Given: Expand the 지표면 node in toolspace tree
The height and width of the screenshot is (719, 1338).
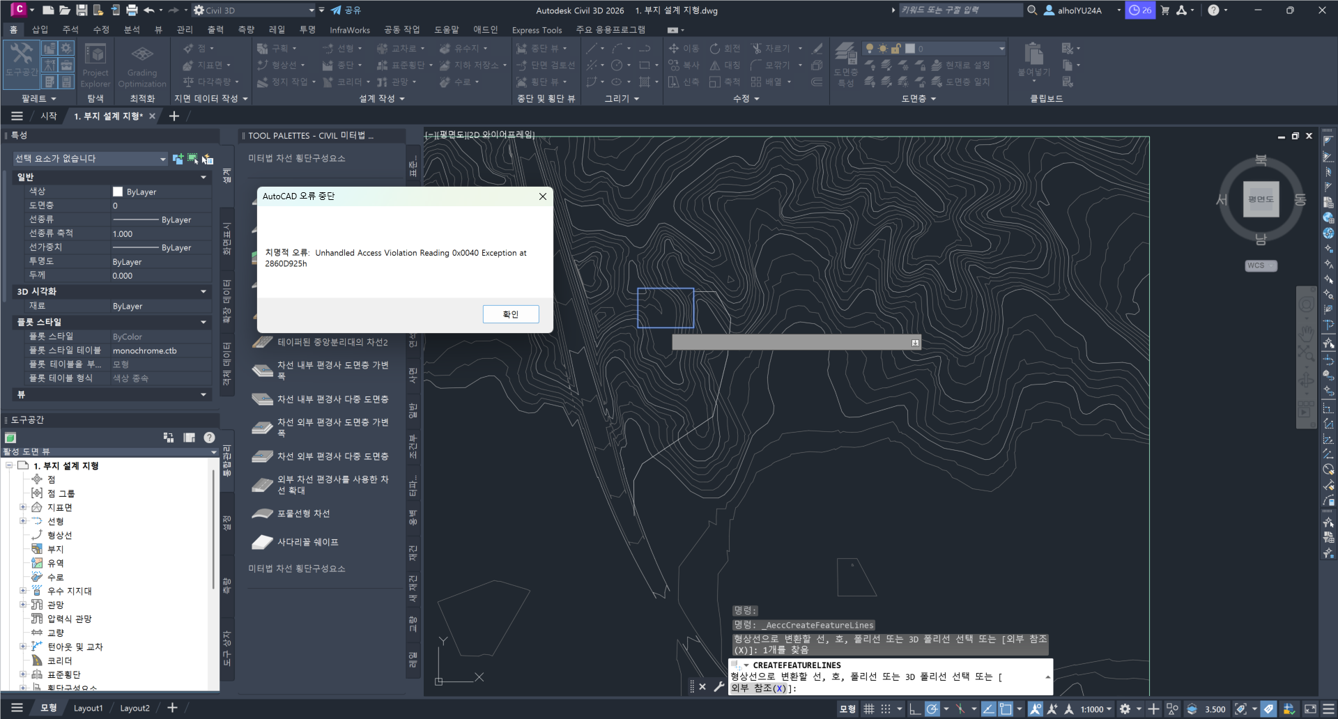Looking at the screenshot, I should tap(23, 507).
